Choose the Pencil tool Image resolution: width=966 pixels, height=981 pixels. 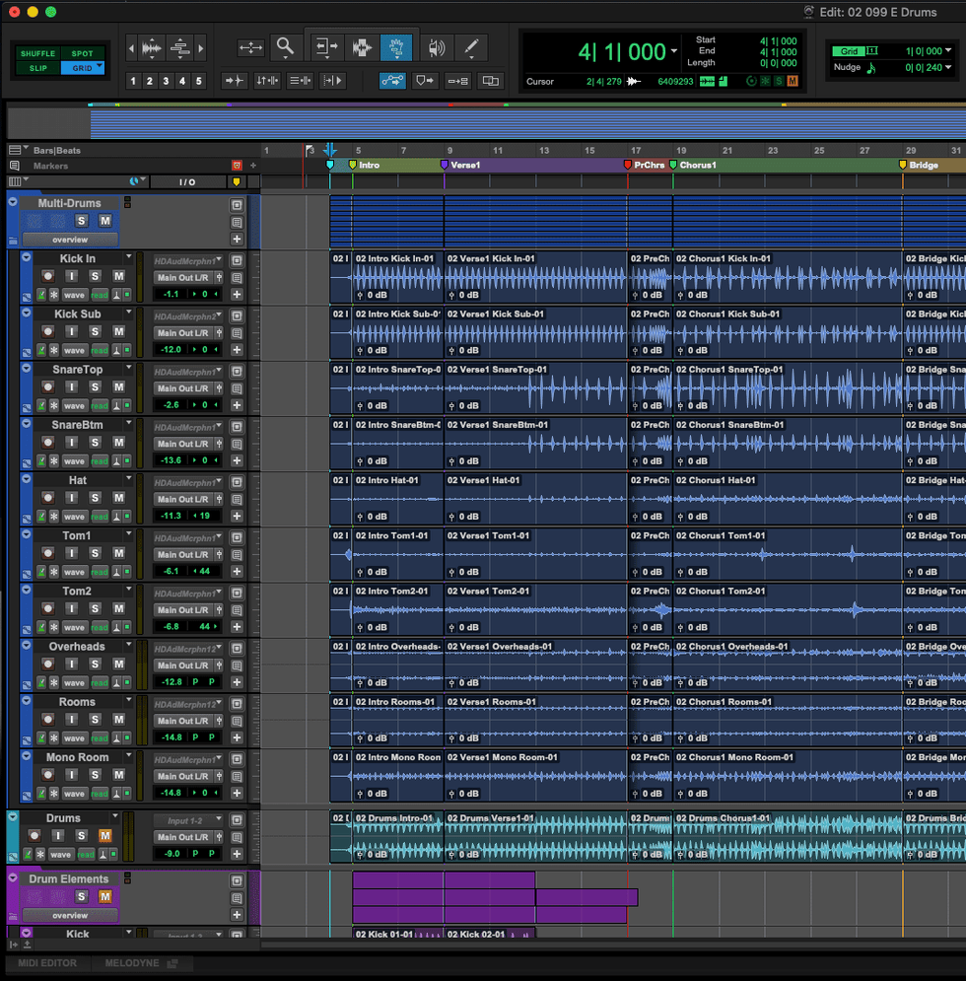471,46
